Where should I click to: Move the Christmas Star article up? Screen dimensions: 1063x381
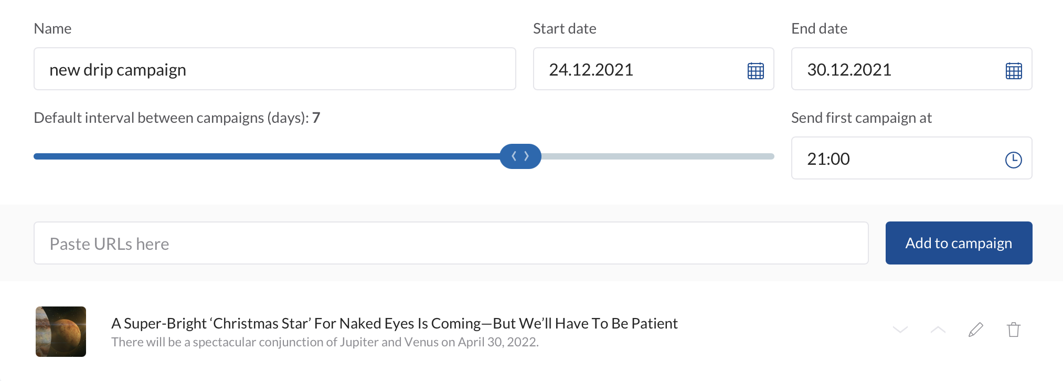point(938,330)
